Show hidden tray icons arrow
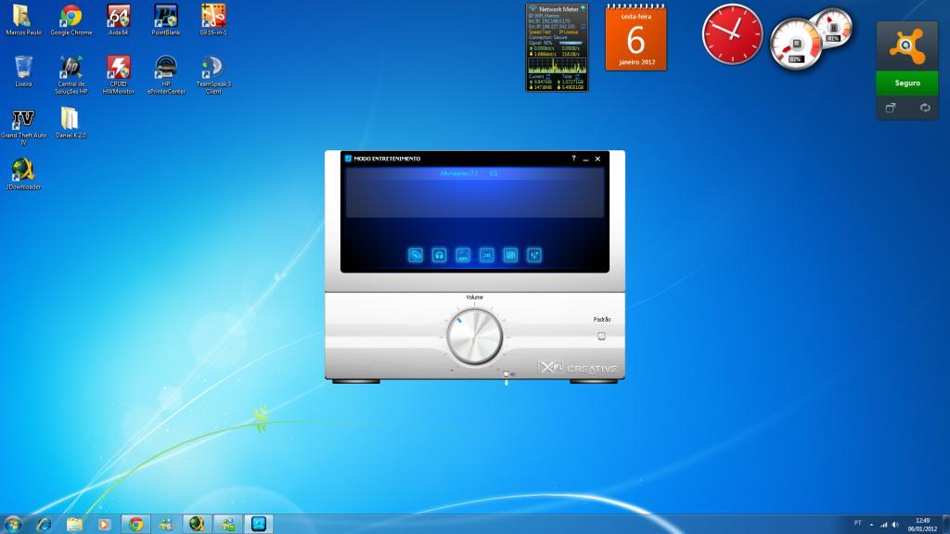The width and height of the screenshot is (950, 534). click(871, 525)
